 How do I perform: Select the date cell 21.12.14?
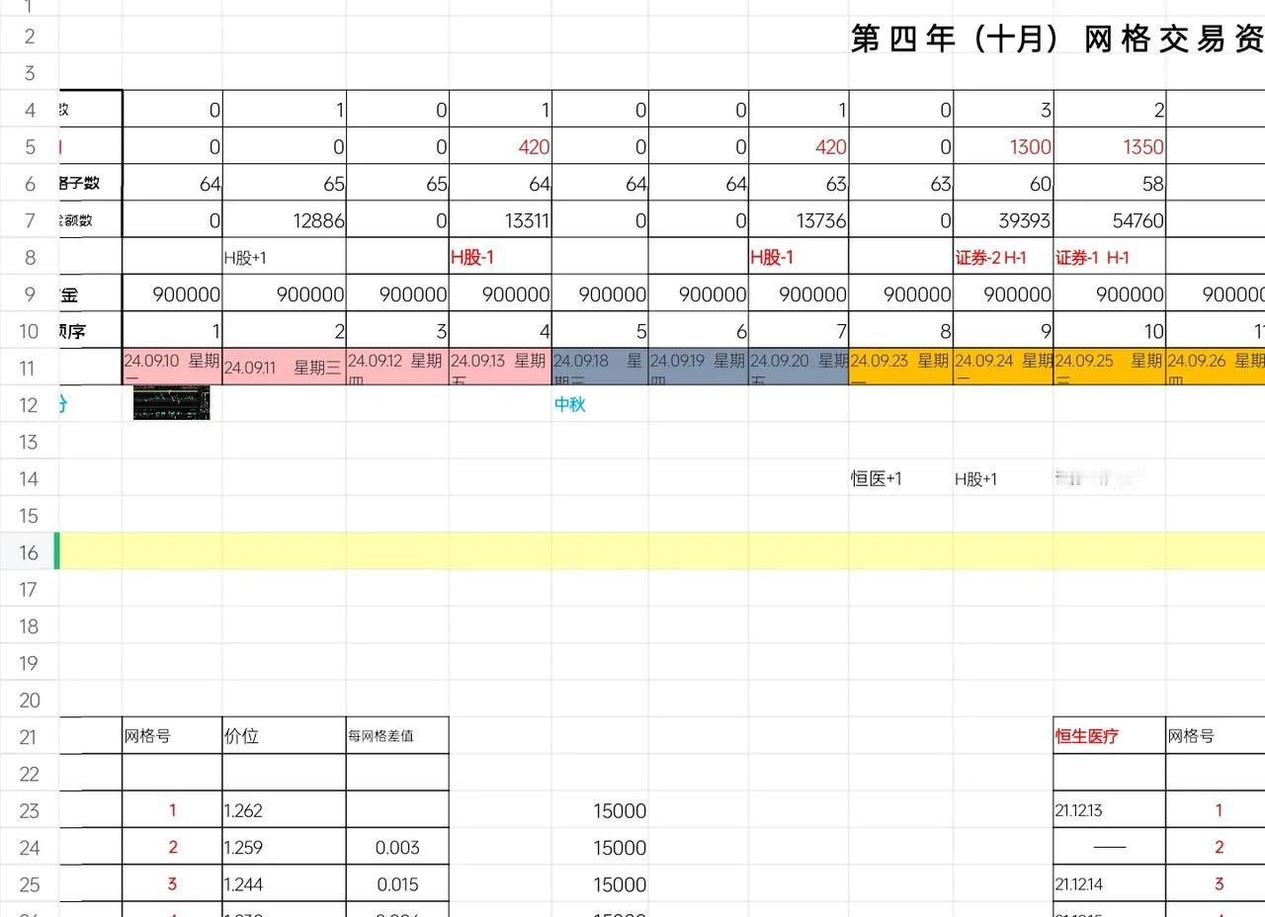tap(1110, 884)
